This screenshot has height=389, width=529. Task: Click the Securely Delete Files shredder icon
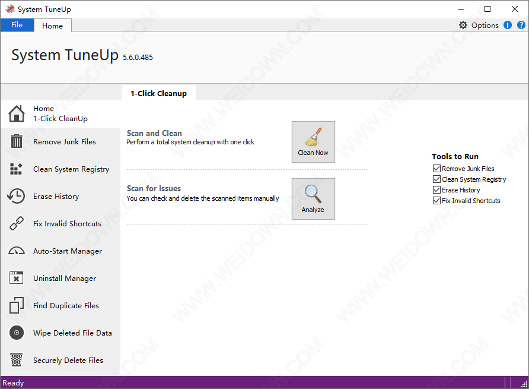click(x=16, y=360)
